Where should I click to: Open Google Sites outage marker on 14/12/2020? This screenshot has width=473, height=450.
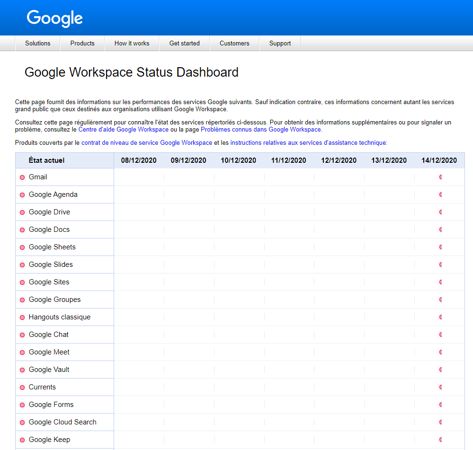[x=440, y=282]
